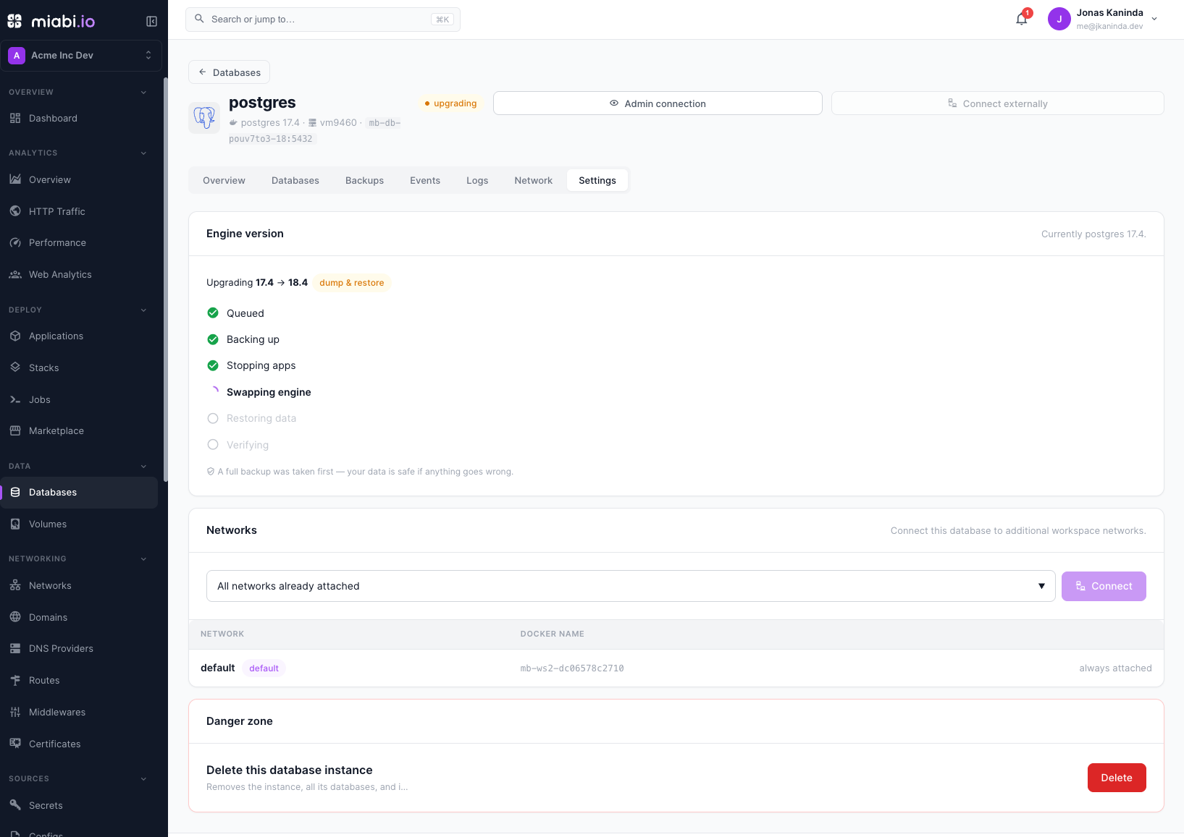Viewport: 1184px width, 837px height.
Task: Click the Admin connection button
Action: [658, 103]
